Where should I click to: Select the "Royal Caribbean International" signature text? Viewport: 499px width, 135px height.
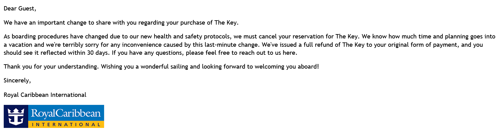(45, 95)
